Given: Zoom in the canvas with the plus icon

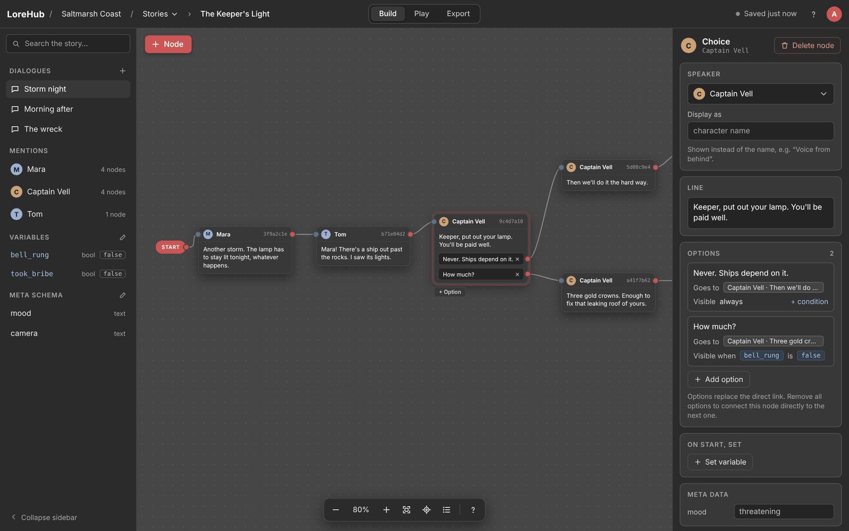Looking at the screenshot, I should [386, 510].
